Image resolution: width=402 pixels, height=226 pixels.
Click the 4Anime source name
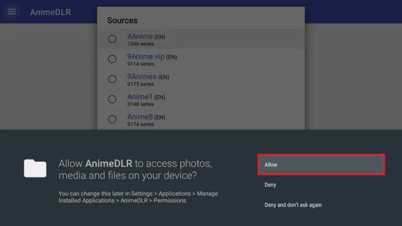point(140,37)
